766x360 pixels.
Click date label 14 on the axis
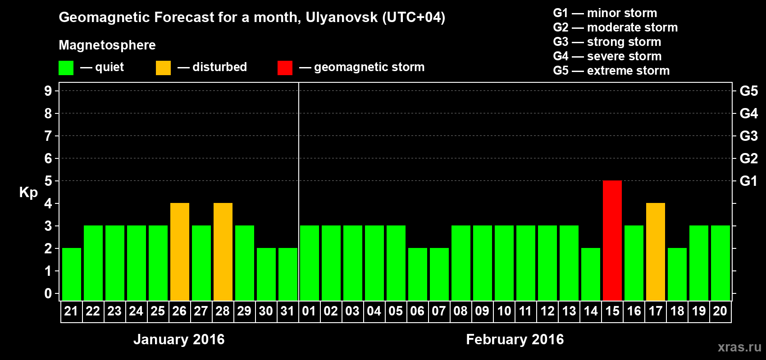[590, 311]
